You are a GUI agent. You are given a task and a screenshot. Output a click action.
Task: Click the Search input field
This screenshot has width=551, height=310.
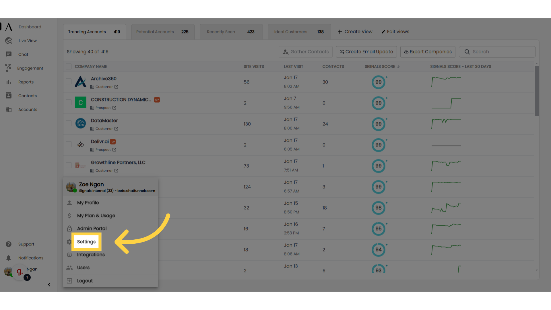497,51
